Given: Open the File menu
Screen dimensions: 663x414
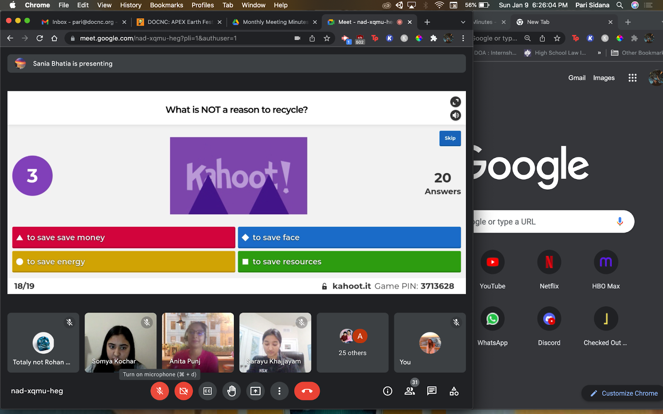Looking at the screenshot, I should 64,5.
